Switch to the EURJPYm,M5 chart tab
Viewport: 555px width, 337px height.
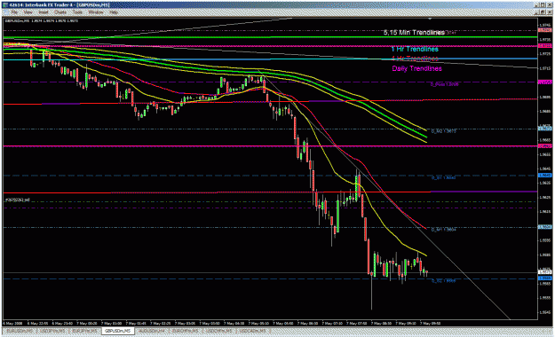click(x=84, y=332)
